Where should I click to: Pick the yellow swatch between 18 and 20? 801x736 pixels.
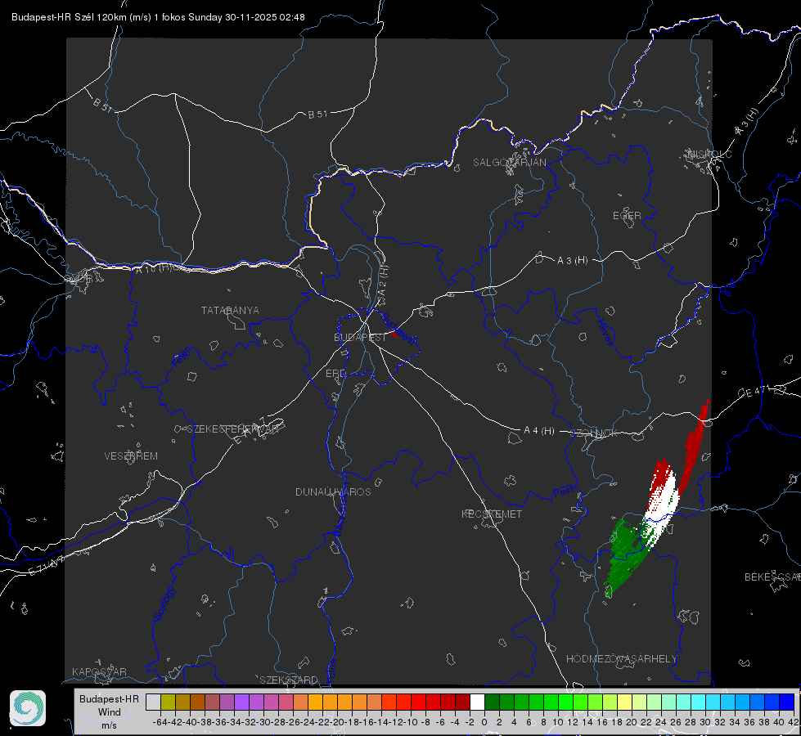point(624,702)
